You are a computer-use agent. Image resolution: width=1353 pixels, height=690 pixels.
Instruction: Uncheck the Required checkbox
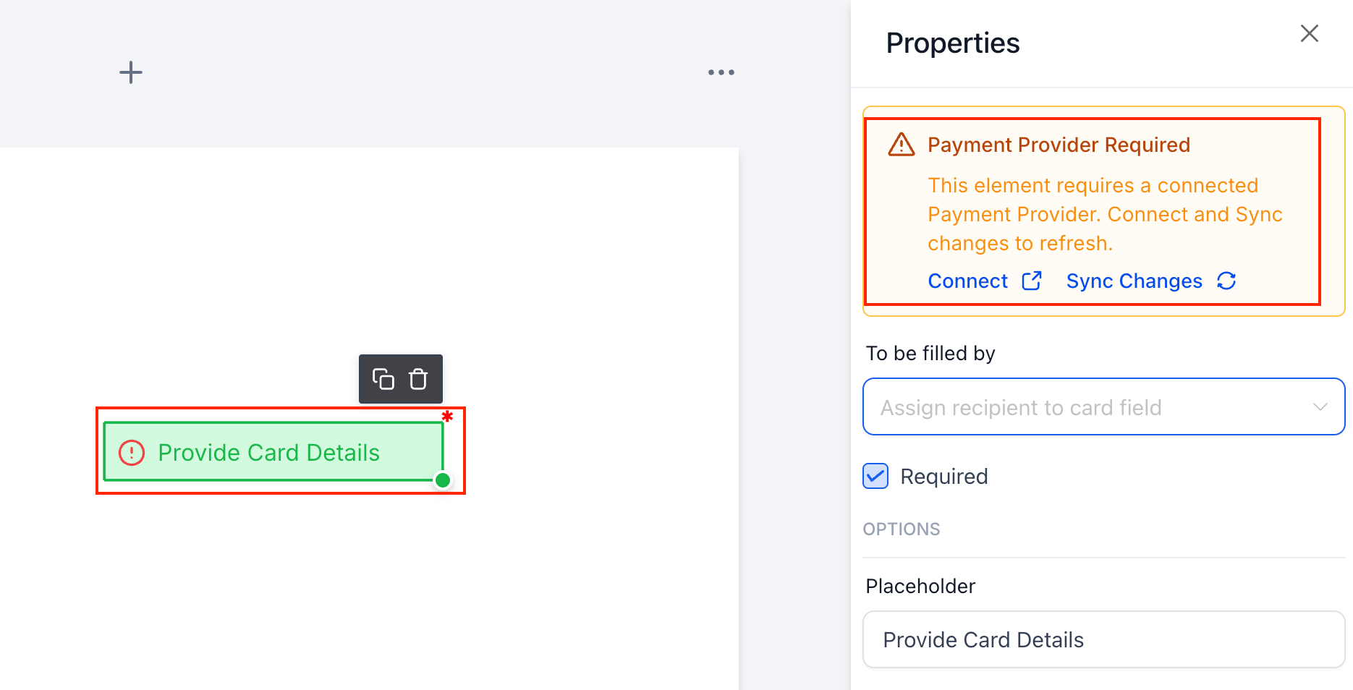click(875, 476)
